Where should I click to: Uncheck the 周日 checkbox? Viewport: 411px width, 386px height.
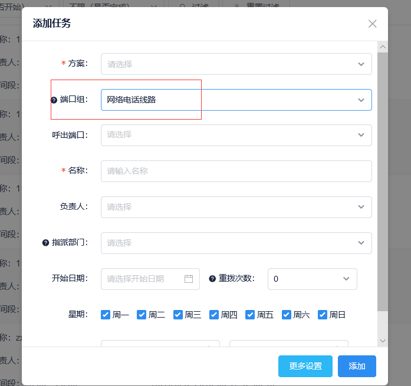(323, 315)
